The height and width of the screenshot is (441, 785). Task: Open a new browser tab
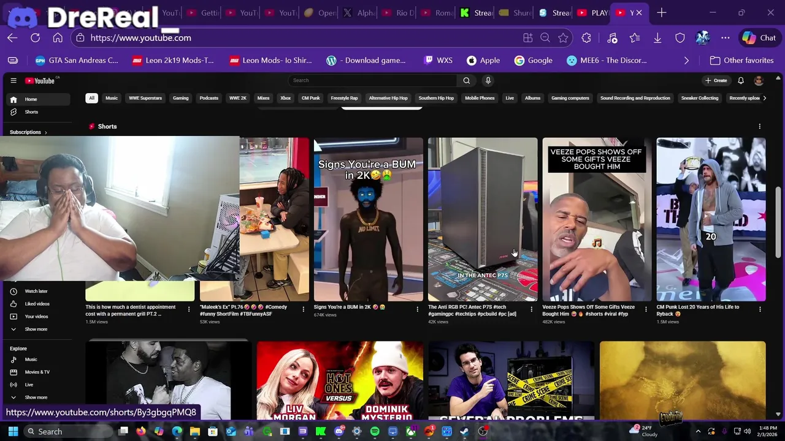pos(661,13)
